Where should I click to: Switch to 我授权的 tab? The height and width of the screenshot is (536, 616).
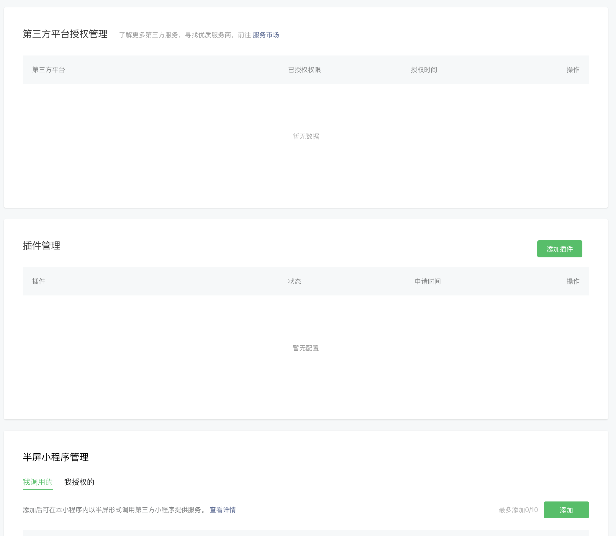point(79,482)
